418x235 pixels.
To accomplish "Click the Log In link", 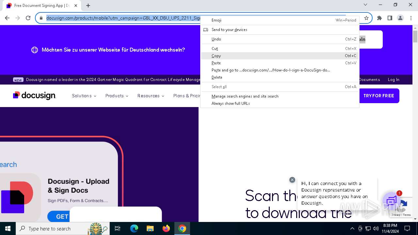I will (x=394, y=80).
